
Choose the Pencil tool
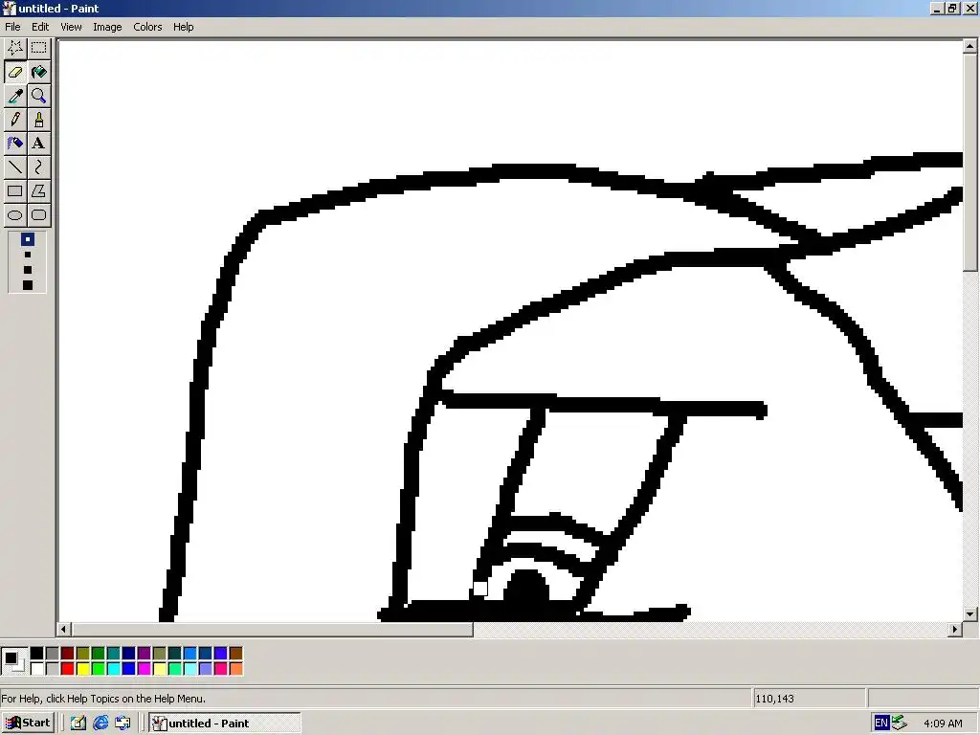(15, 120)
